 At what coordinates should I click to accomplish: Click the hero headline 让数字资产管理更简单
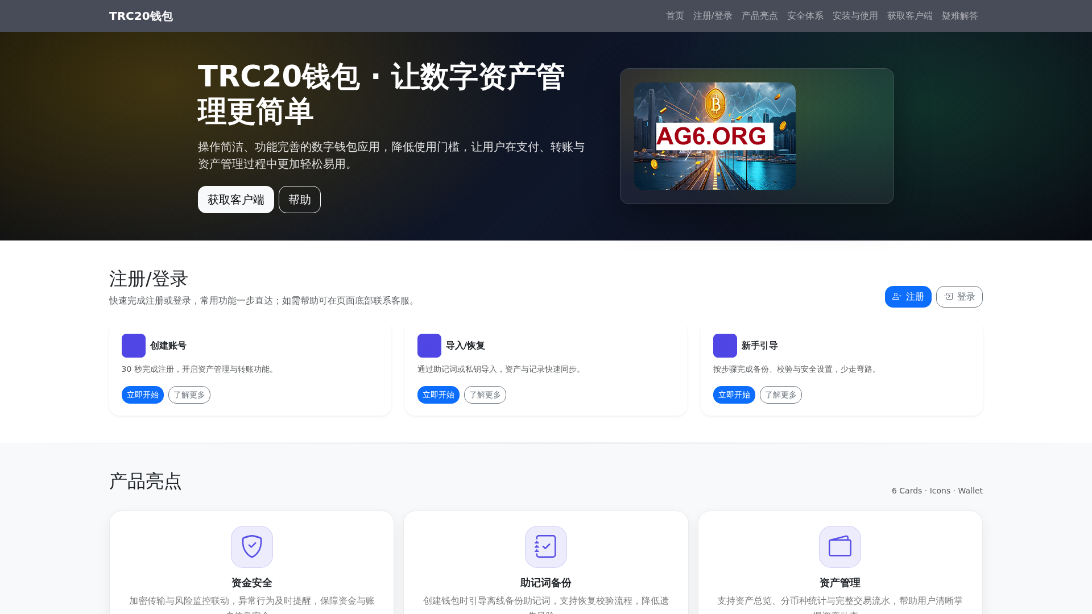point(381,94)
